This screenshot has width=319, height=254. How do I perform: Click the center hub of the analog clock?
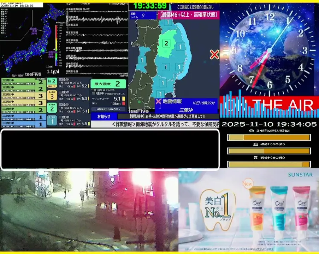pos(269,50)
